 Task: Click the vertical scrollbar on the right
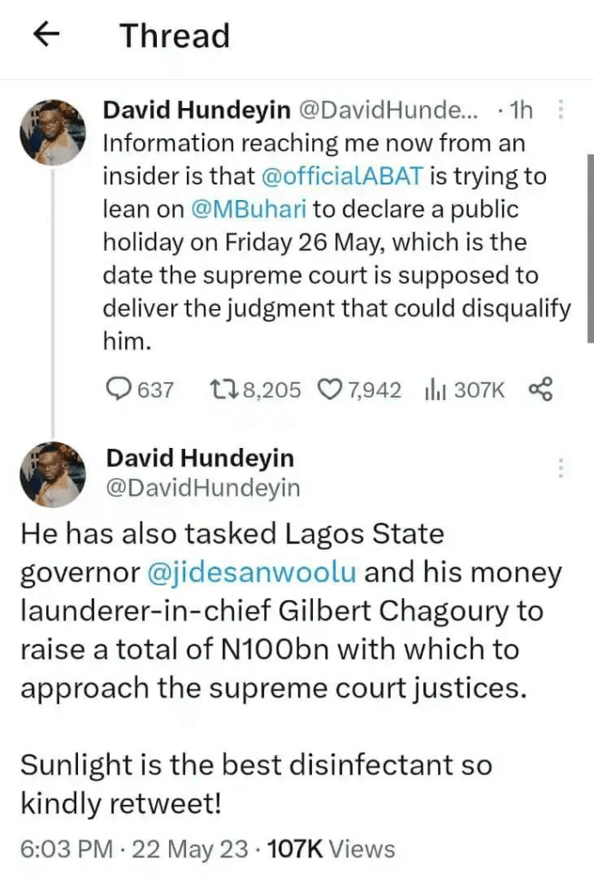[x=588, y=249]
